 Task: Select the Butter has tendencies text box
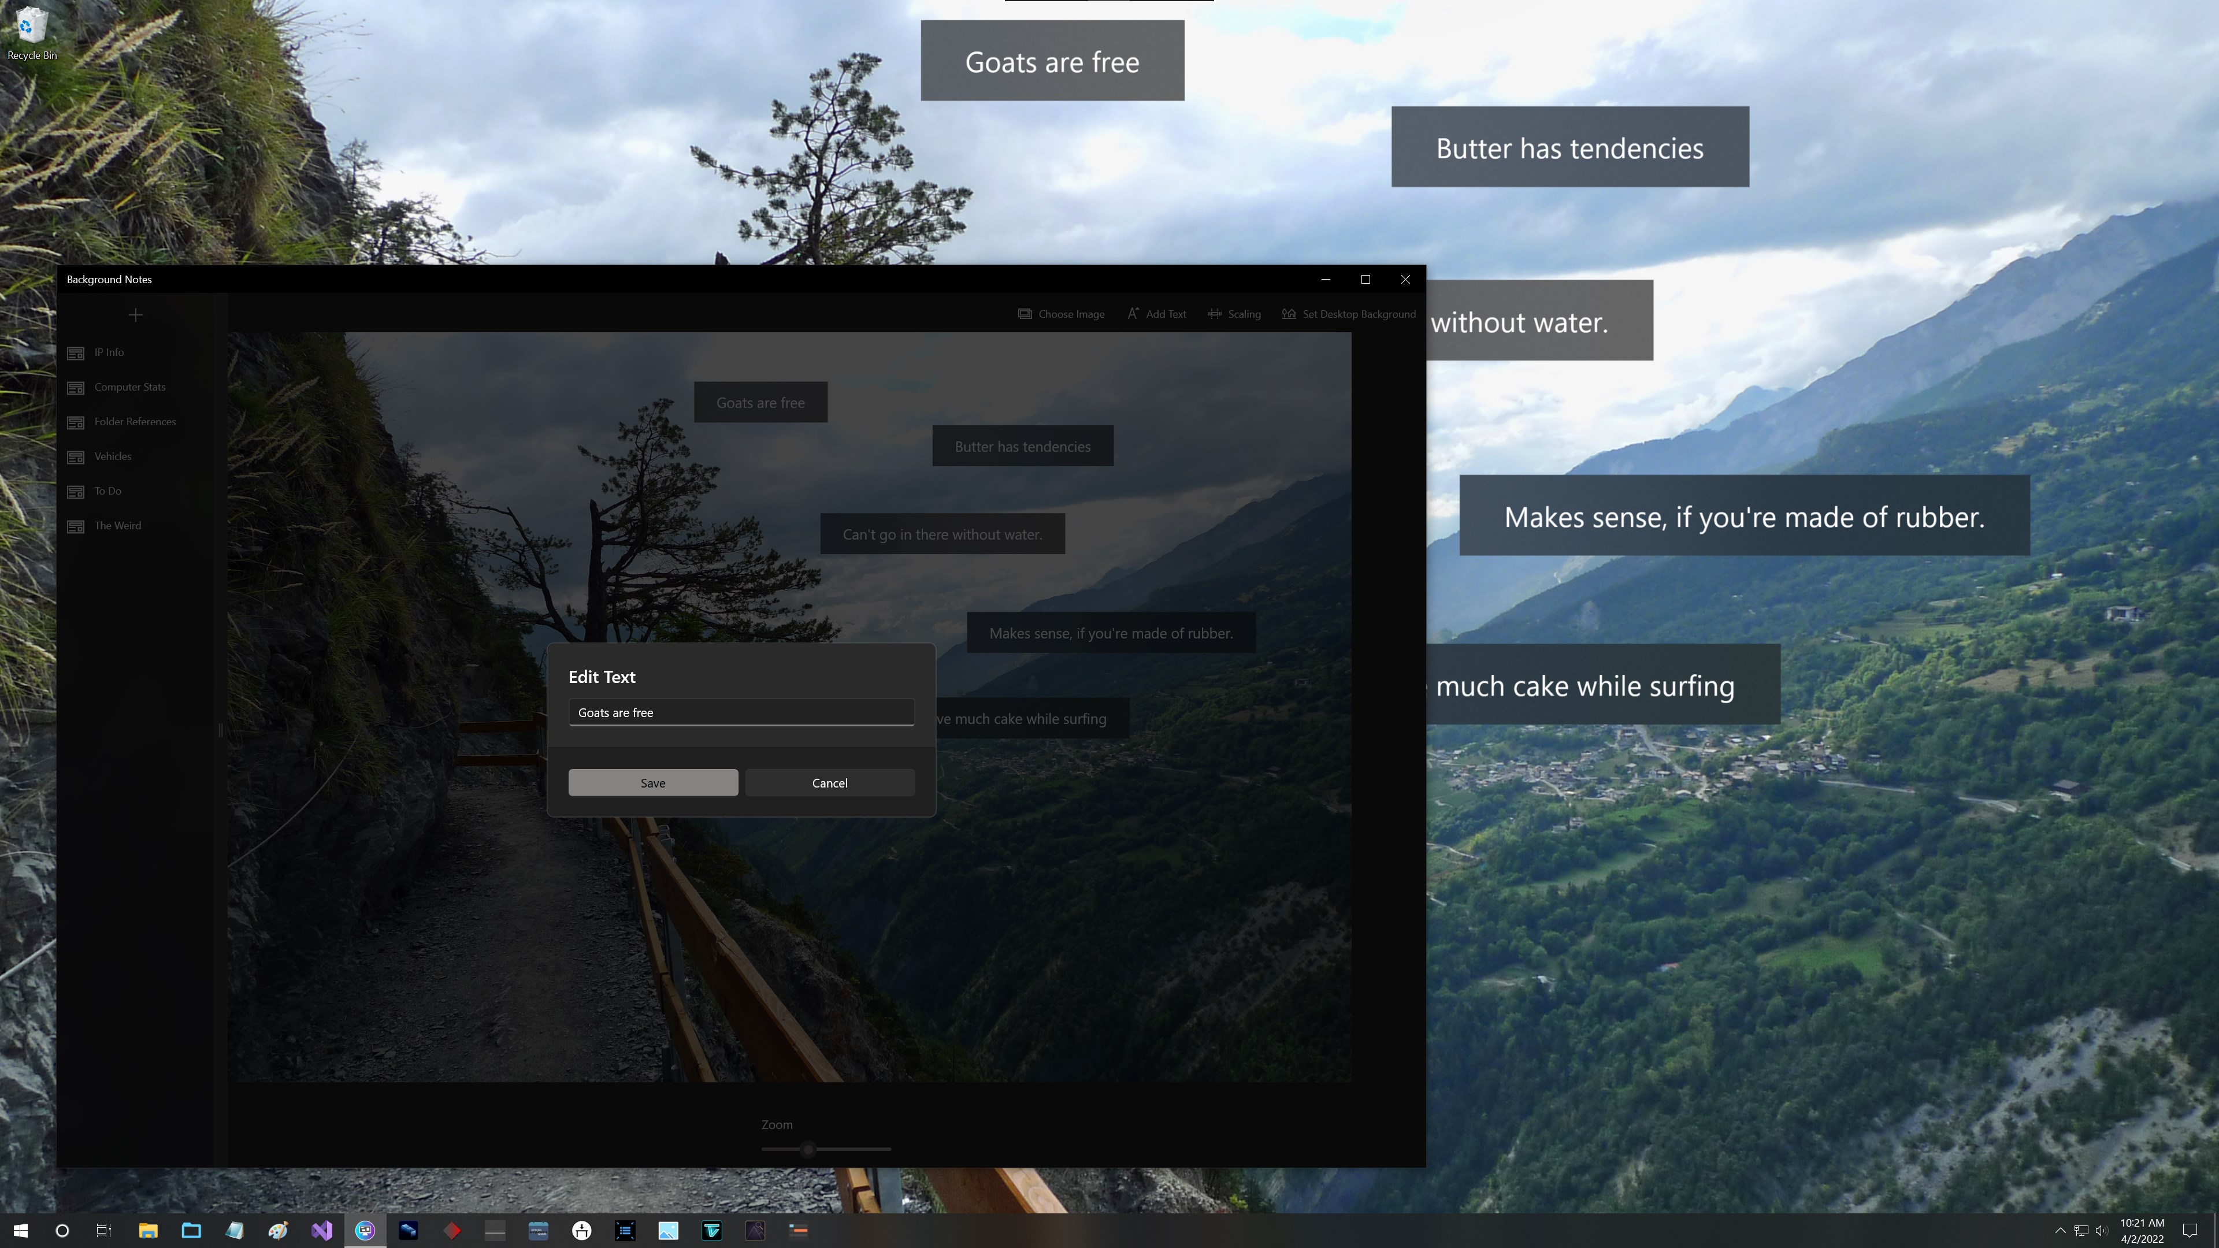pyautogui.click(x=1022, y=446)
